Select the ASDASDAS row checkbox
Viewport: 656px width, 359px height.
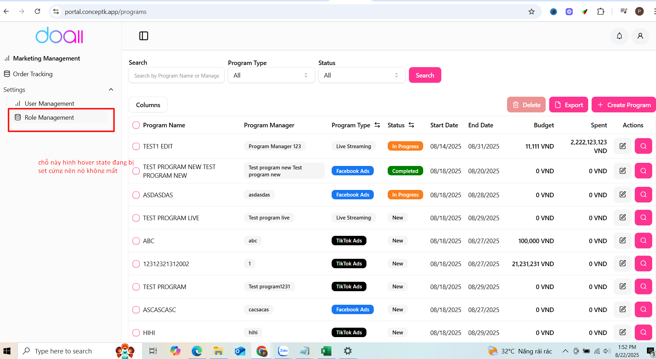(136, 195)
